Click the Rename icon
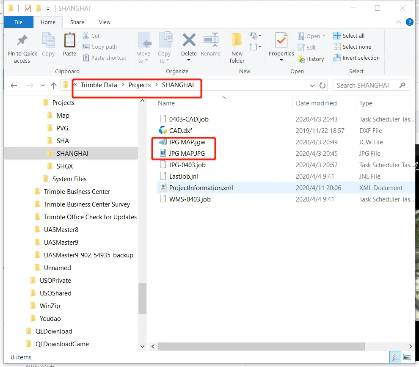Image resolution: width=419 pixels, height=367 pixels. pyautogui.click(x=211, y=40)
